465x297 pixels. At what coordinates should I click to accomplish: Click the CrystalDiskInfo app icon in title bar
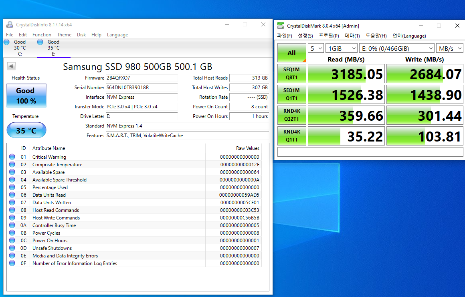point(10,24)
